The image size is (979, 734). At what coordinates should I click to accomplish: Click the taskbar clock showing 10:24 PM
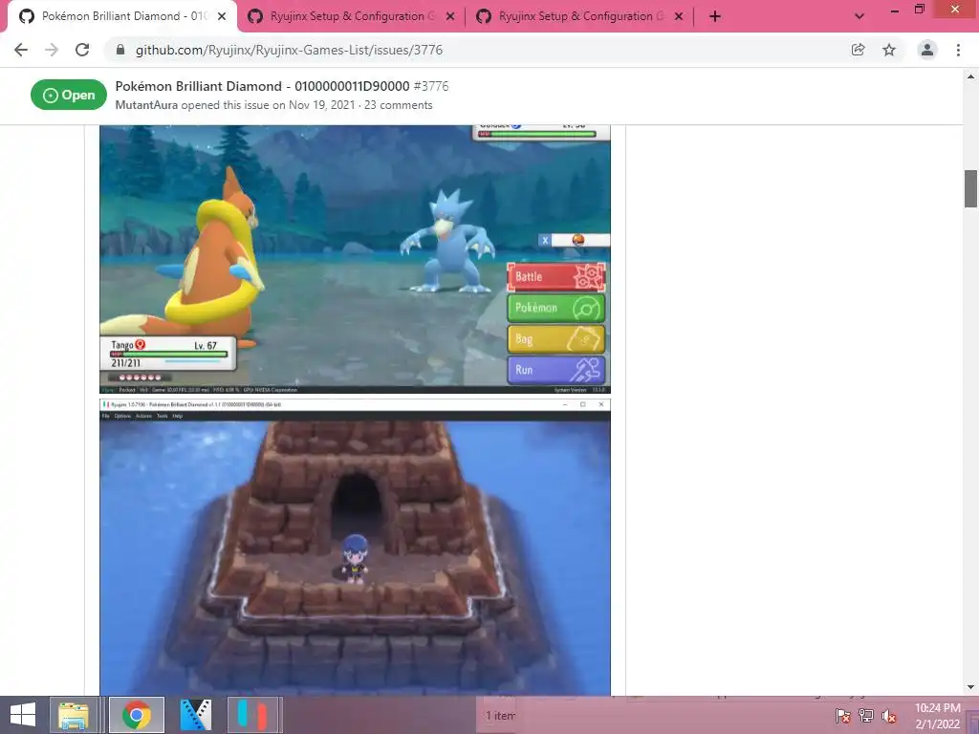938,716
